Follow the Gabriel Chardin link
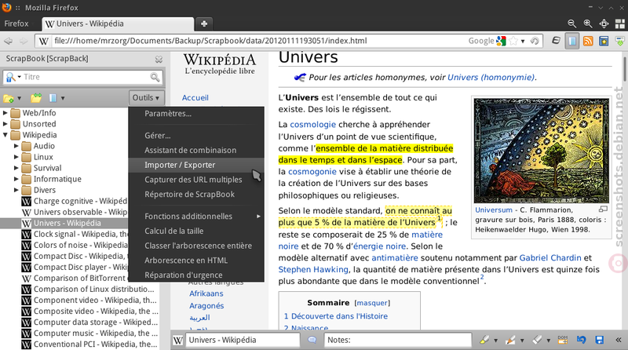This screenshot has width=628, height=350. pyautogui.click(x=550, y=258)
